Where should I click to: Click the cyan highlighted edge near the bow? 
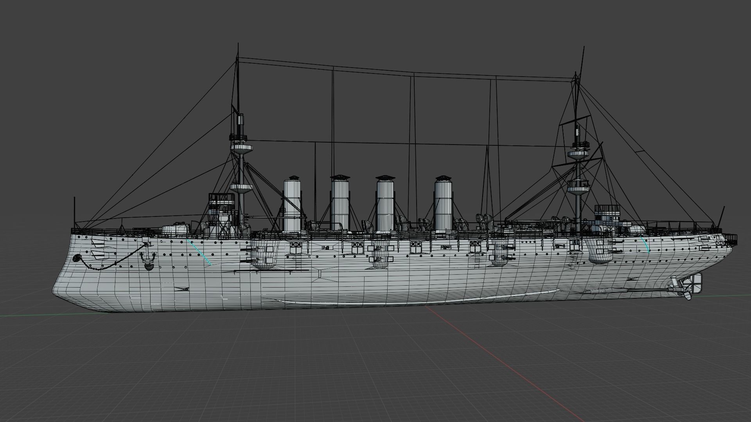(x=199, y=251)
